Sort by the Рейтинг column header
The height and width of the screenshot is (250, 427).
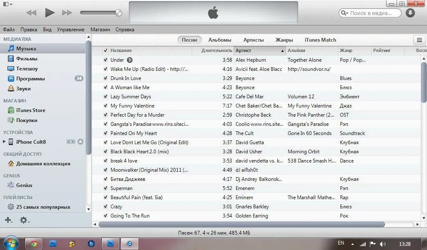388,50
